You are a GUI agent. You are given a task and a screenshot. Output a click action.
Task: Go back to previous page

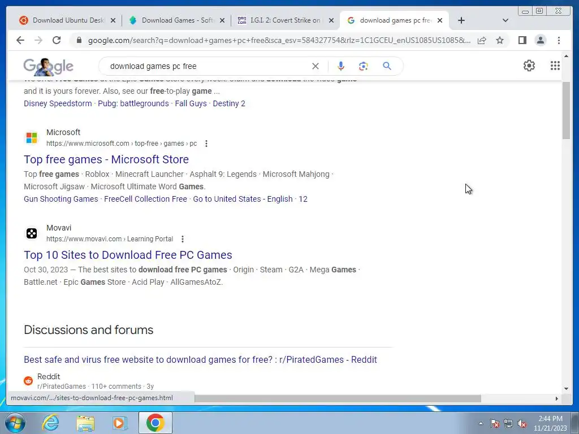[x=20, y=40]
